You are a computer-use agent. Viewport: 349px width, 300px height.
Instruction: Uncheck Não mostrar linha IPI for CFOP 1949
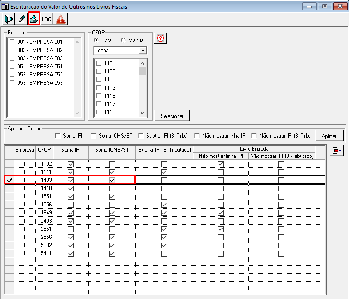click(220, 213)
